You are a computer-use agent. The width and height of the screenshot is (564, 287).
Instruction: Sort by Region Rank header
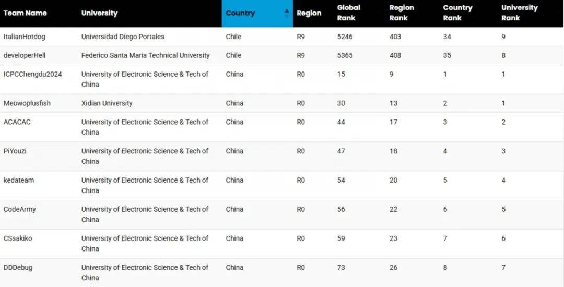(402, 13)
